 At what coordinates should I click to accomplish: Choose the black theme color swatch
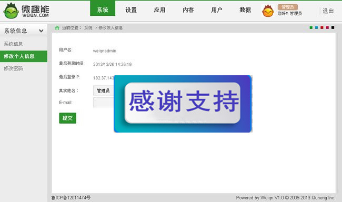333,27
